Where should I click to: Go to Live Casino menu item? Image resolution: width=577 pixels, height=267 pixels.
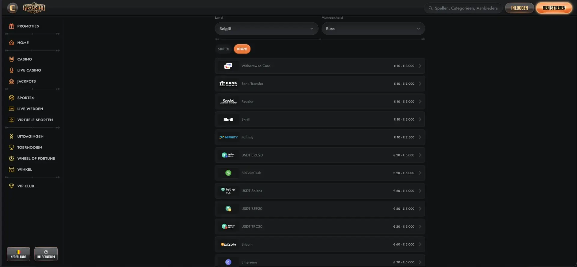29,70
